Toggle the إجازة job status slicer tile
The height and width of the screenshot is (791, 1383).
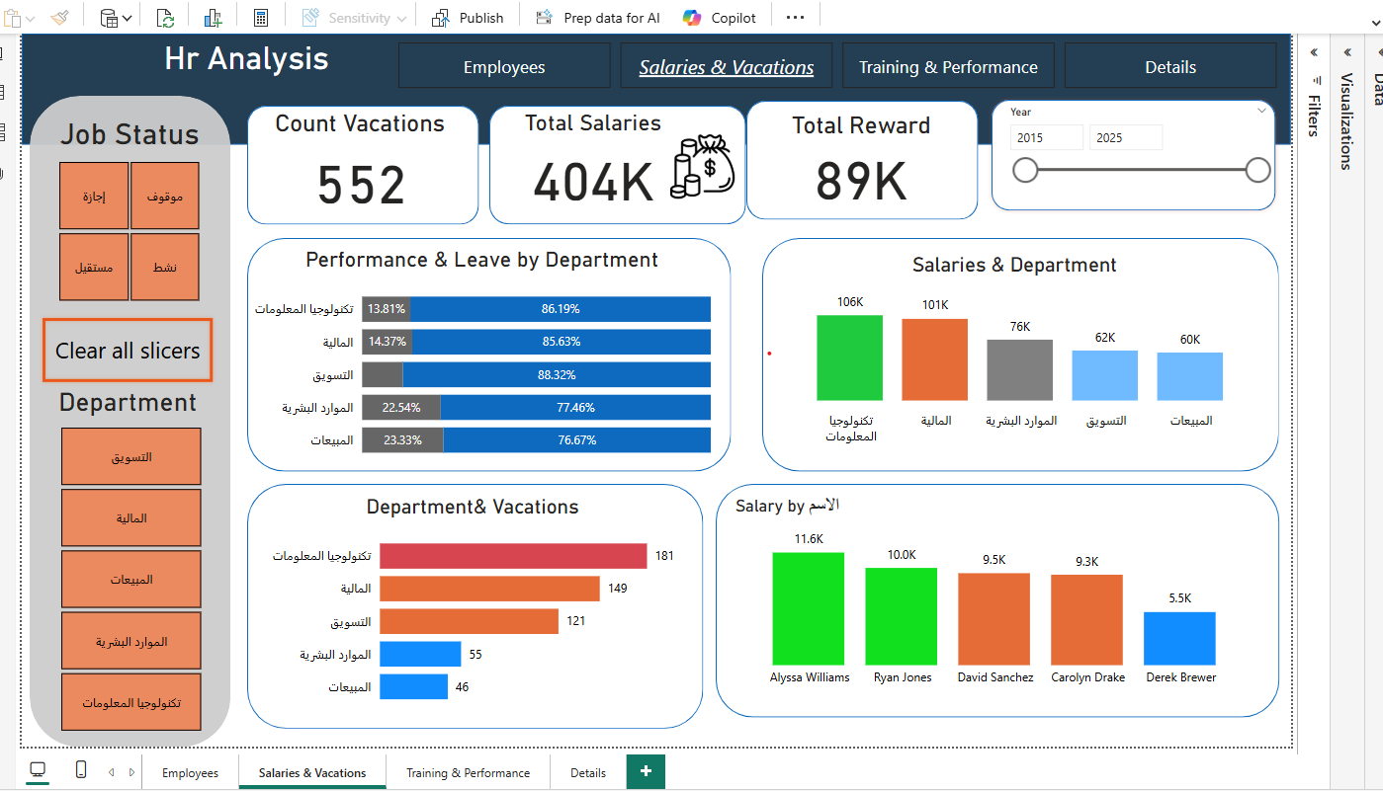(x=94, y=197)
